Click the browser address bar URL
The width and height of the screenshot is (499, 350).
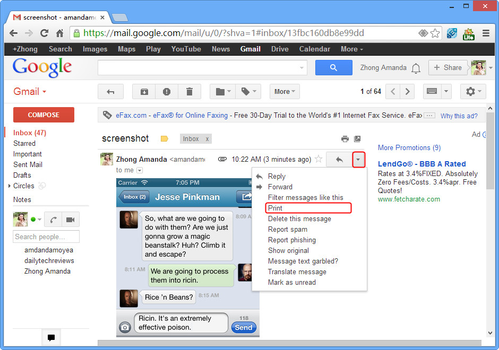tap(223, 33)
